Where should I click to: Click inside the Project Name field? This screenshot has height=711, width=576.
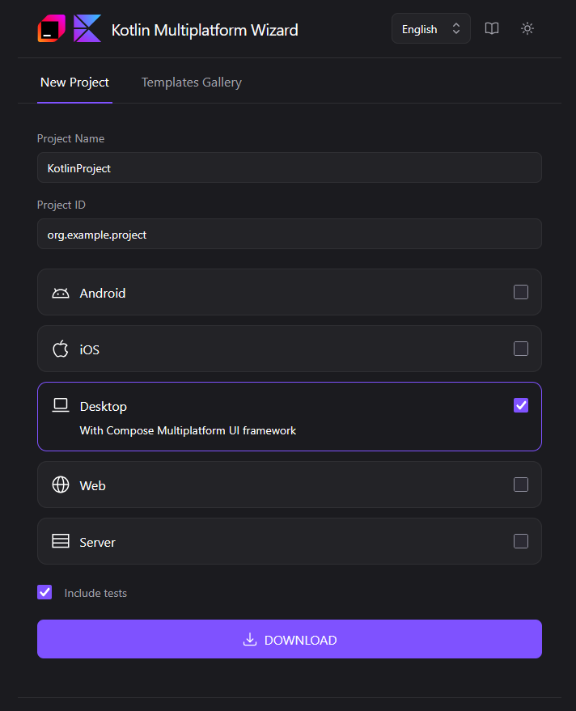tap(289, 167)
